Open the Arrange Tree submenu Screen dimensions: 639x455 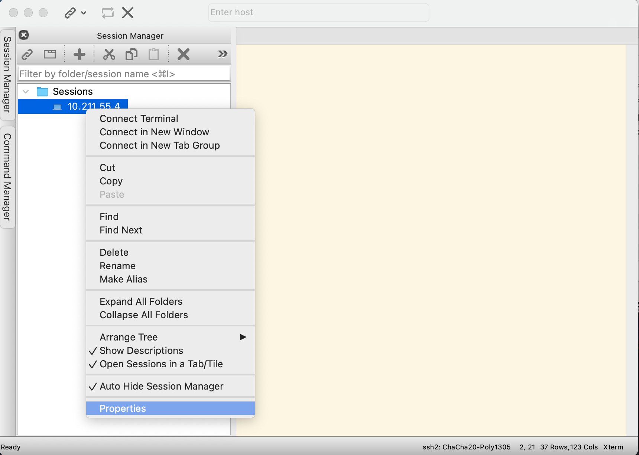(129, 337)
